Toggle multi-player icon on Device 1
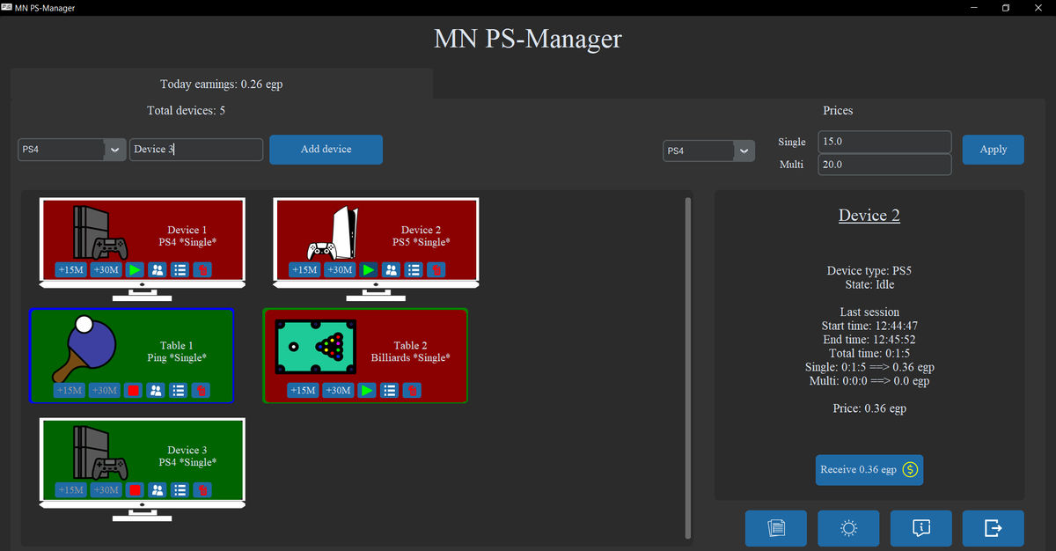Image resolution: width=1056 pixels, height=551 pixels. tap(157, 270)
